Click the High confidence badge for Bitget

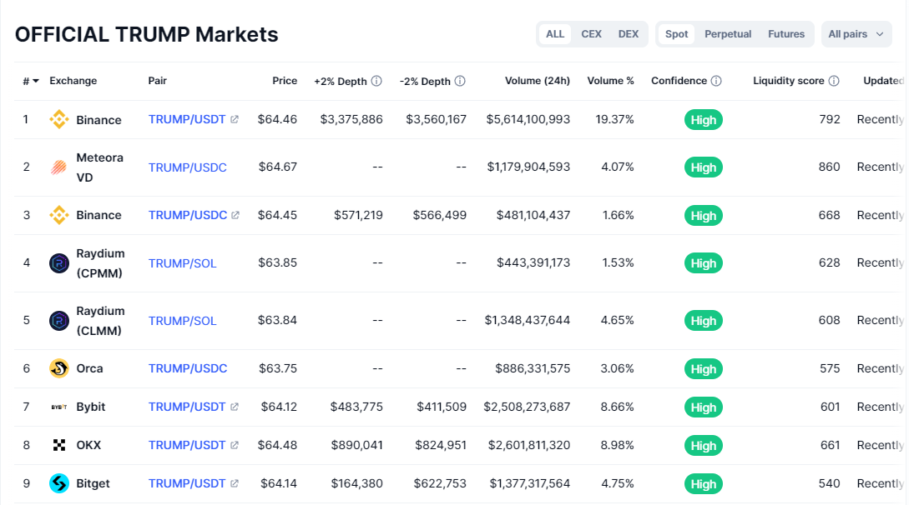point(703,484)
